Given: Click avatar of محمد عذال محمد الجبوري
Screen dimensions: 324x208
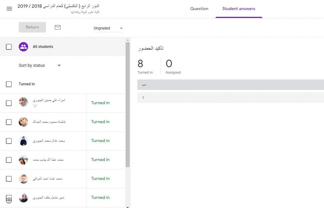Looking at the screenshot, I should pyautogui.click(x=23, y=141).
